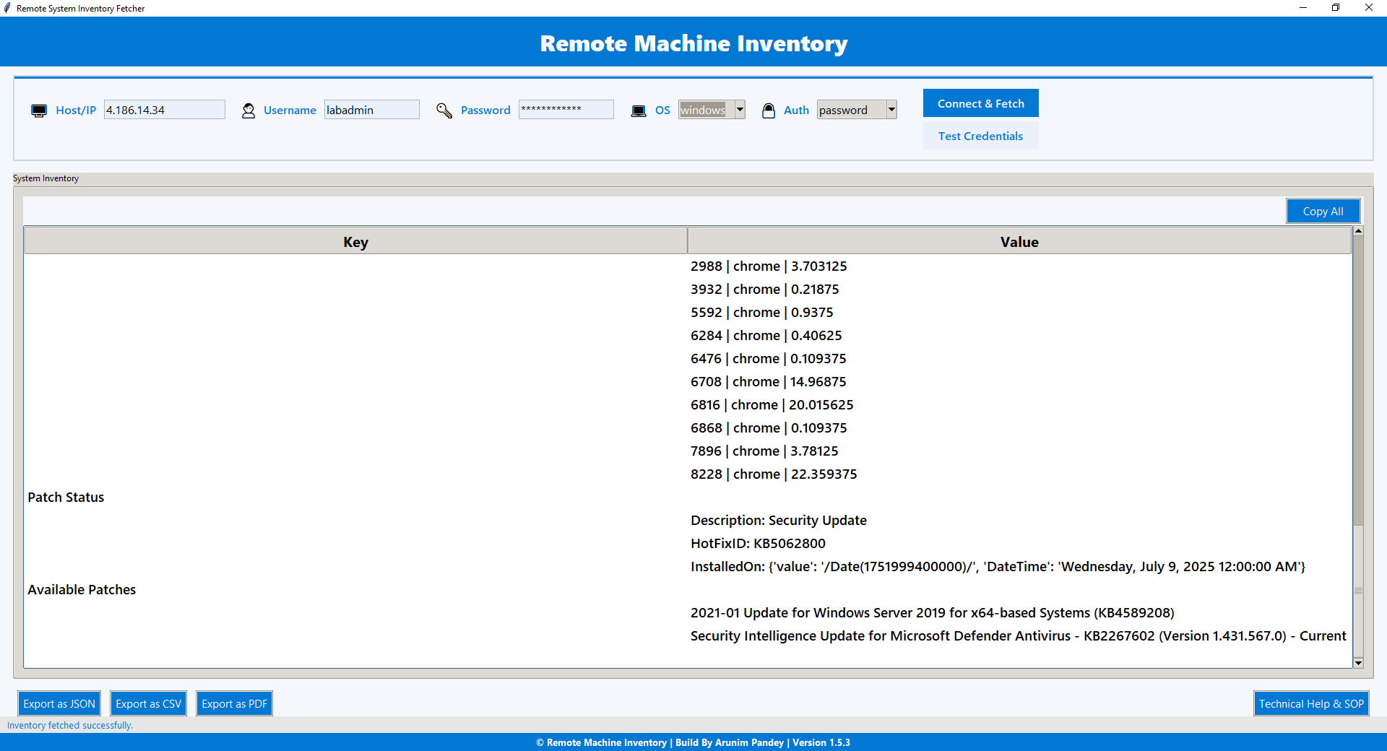Click the OS computer icon
This screenshot has width=1387, height=751.
[638, 110]
